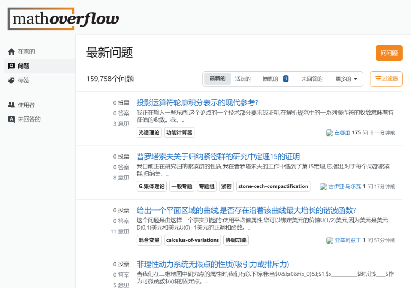Image resolution: width=411 pixels, height=288 pixels.
Task: Click the orange 问问题 button
Action: point(389,53)
